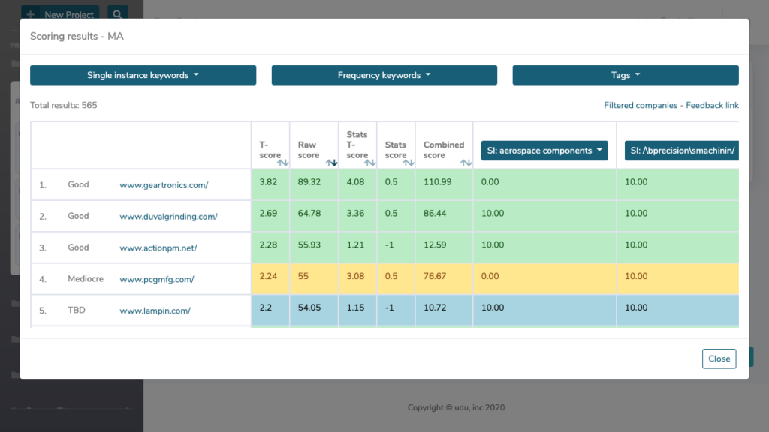Open the Filtered companies link

click(x=641, y=105)
